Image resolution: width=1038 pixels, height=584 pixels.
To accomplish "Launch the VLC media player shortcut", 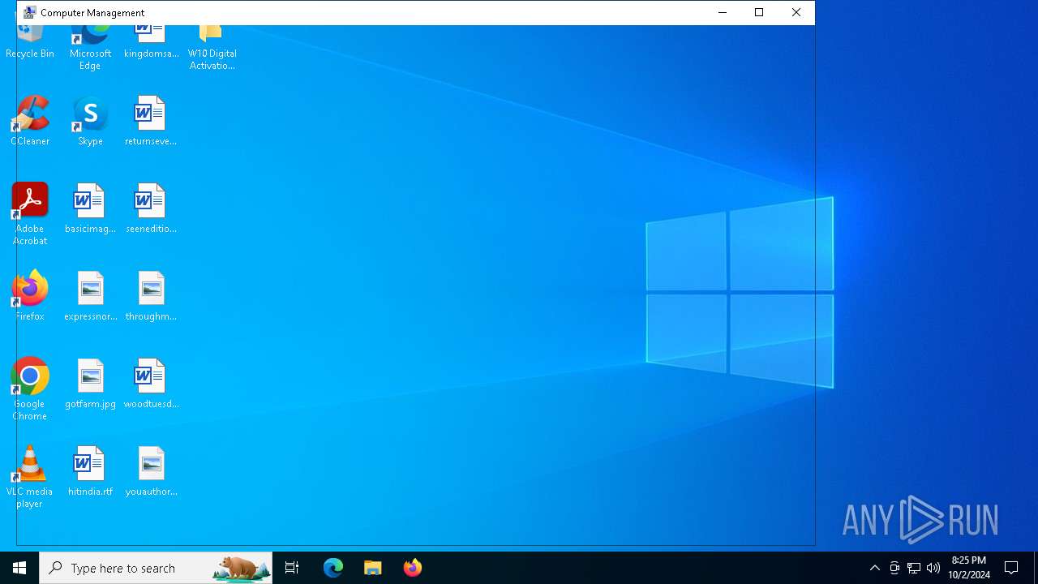I will (x=30, y=477).
